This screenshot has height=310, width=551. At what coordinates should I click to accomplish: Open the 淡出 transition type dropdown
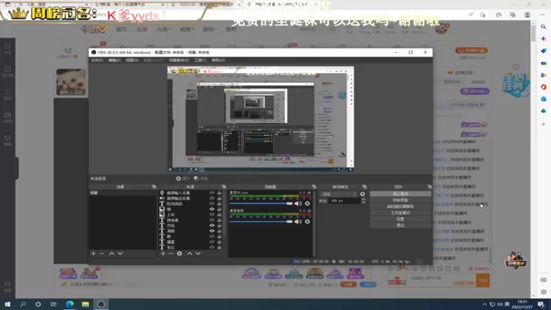point(338,194)
